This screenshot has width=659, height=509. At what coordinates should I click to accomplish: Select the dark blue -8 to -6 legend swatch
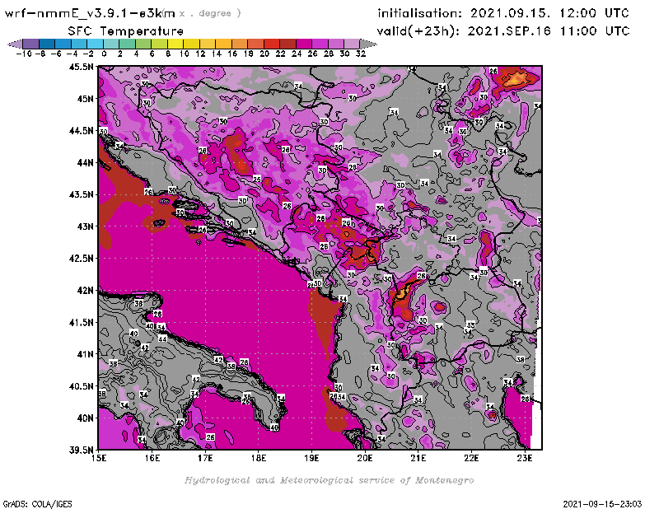47,44
